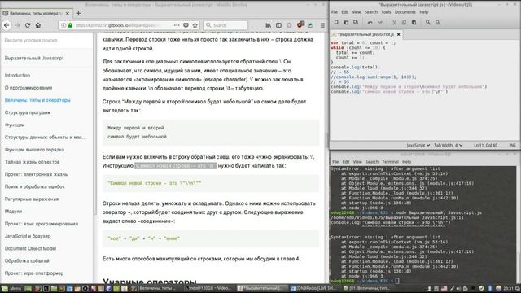This screenshot has width=521, height=293.
Task: Bookmark this page with star
Action: [x=195, y=25]
